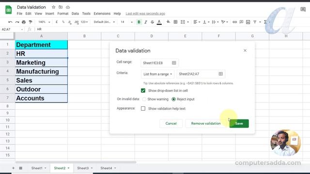This screenshot has width=310, height=174.
Task: Uncheck 'Show drop-down list in cell'
Action: point(143,90)
